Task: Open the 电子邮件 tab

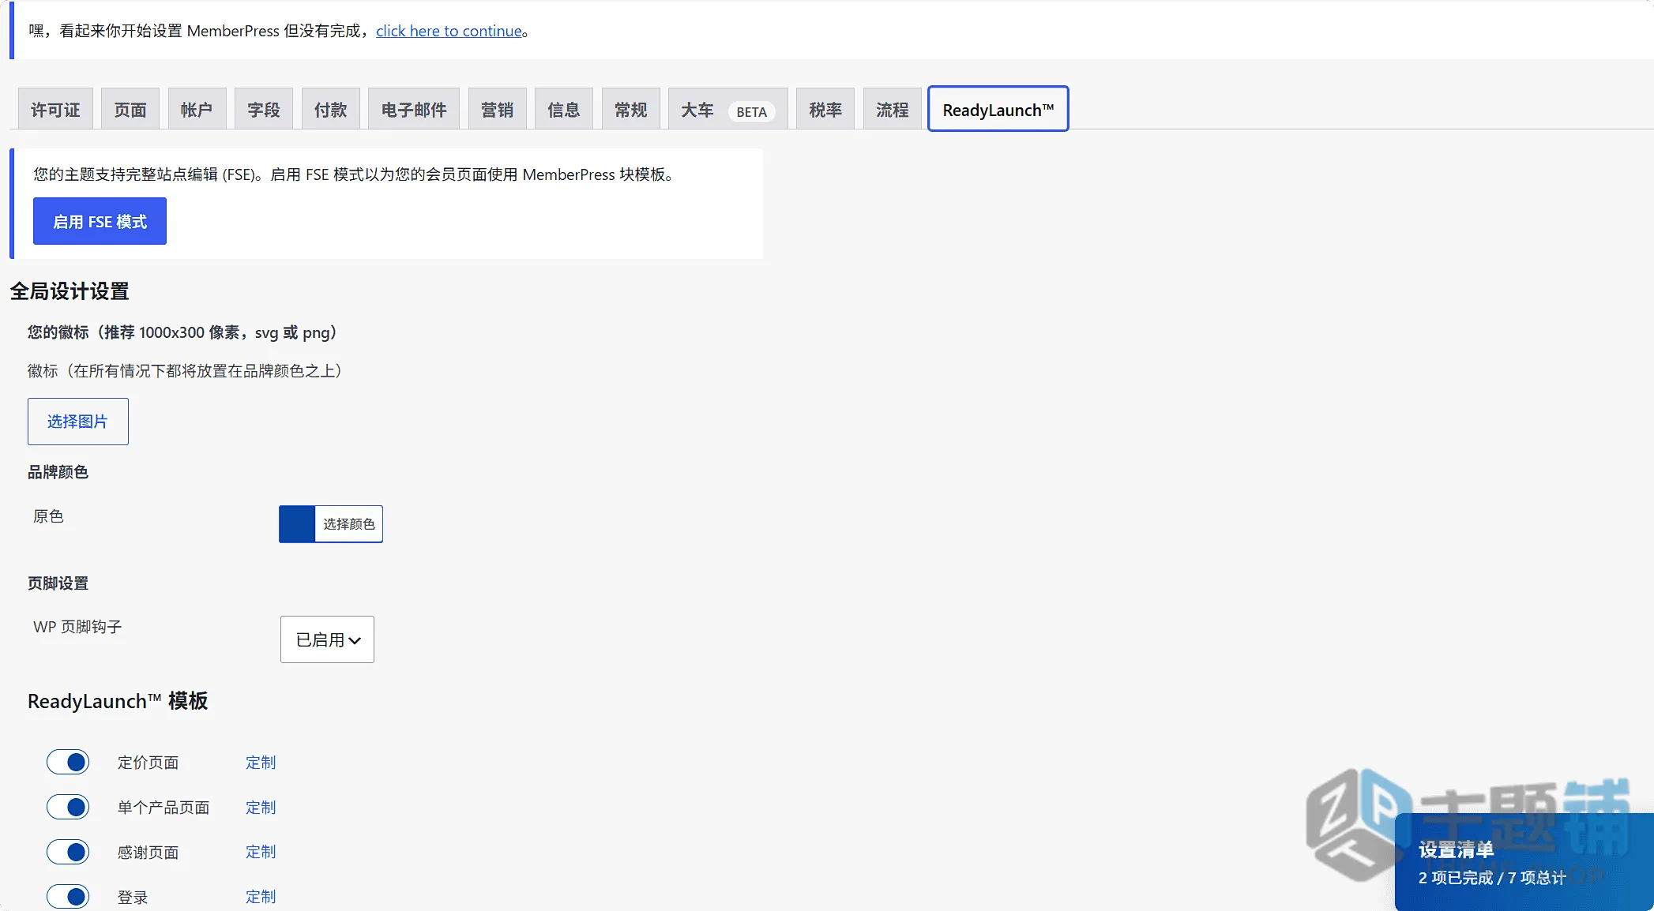Action: [414, 109]
